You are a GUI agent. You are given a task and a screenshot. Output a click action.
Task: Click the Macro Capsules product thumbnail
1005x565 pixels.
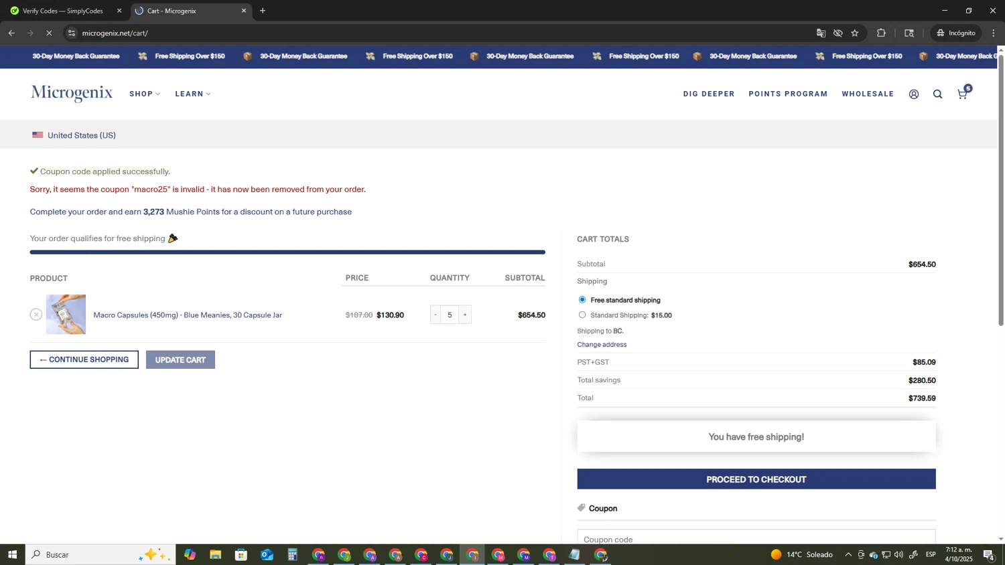click(x=66, y=315)
